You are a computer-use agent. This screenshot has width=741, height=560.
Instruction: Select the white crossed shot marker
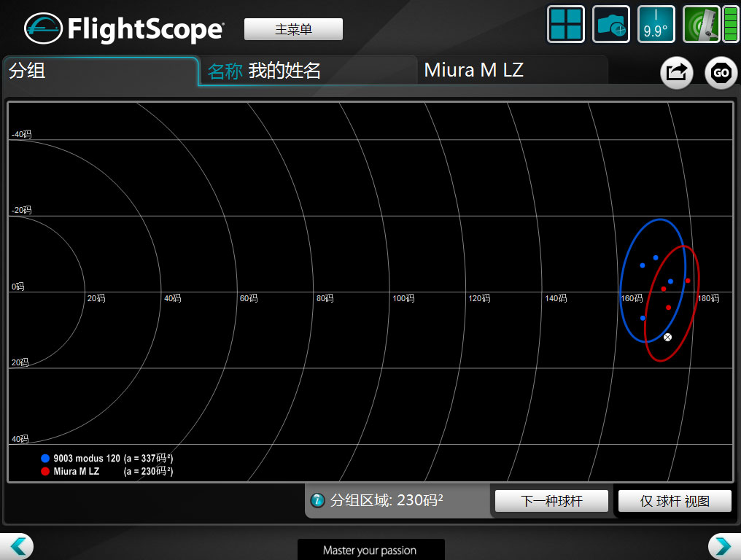tap(667, 337)
